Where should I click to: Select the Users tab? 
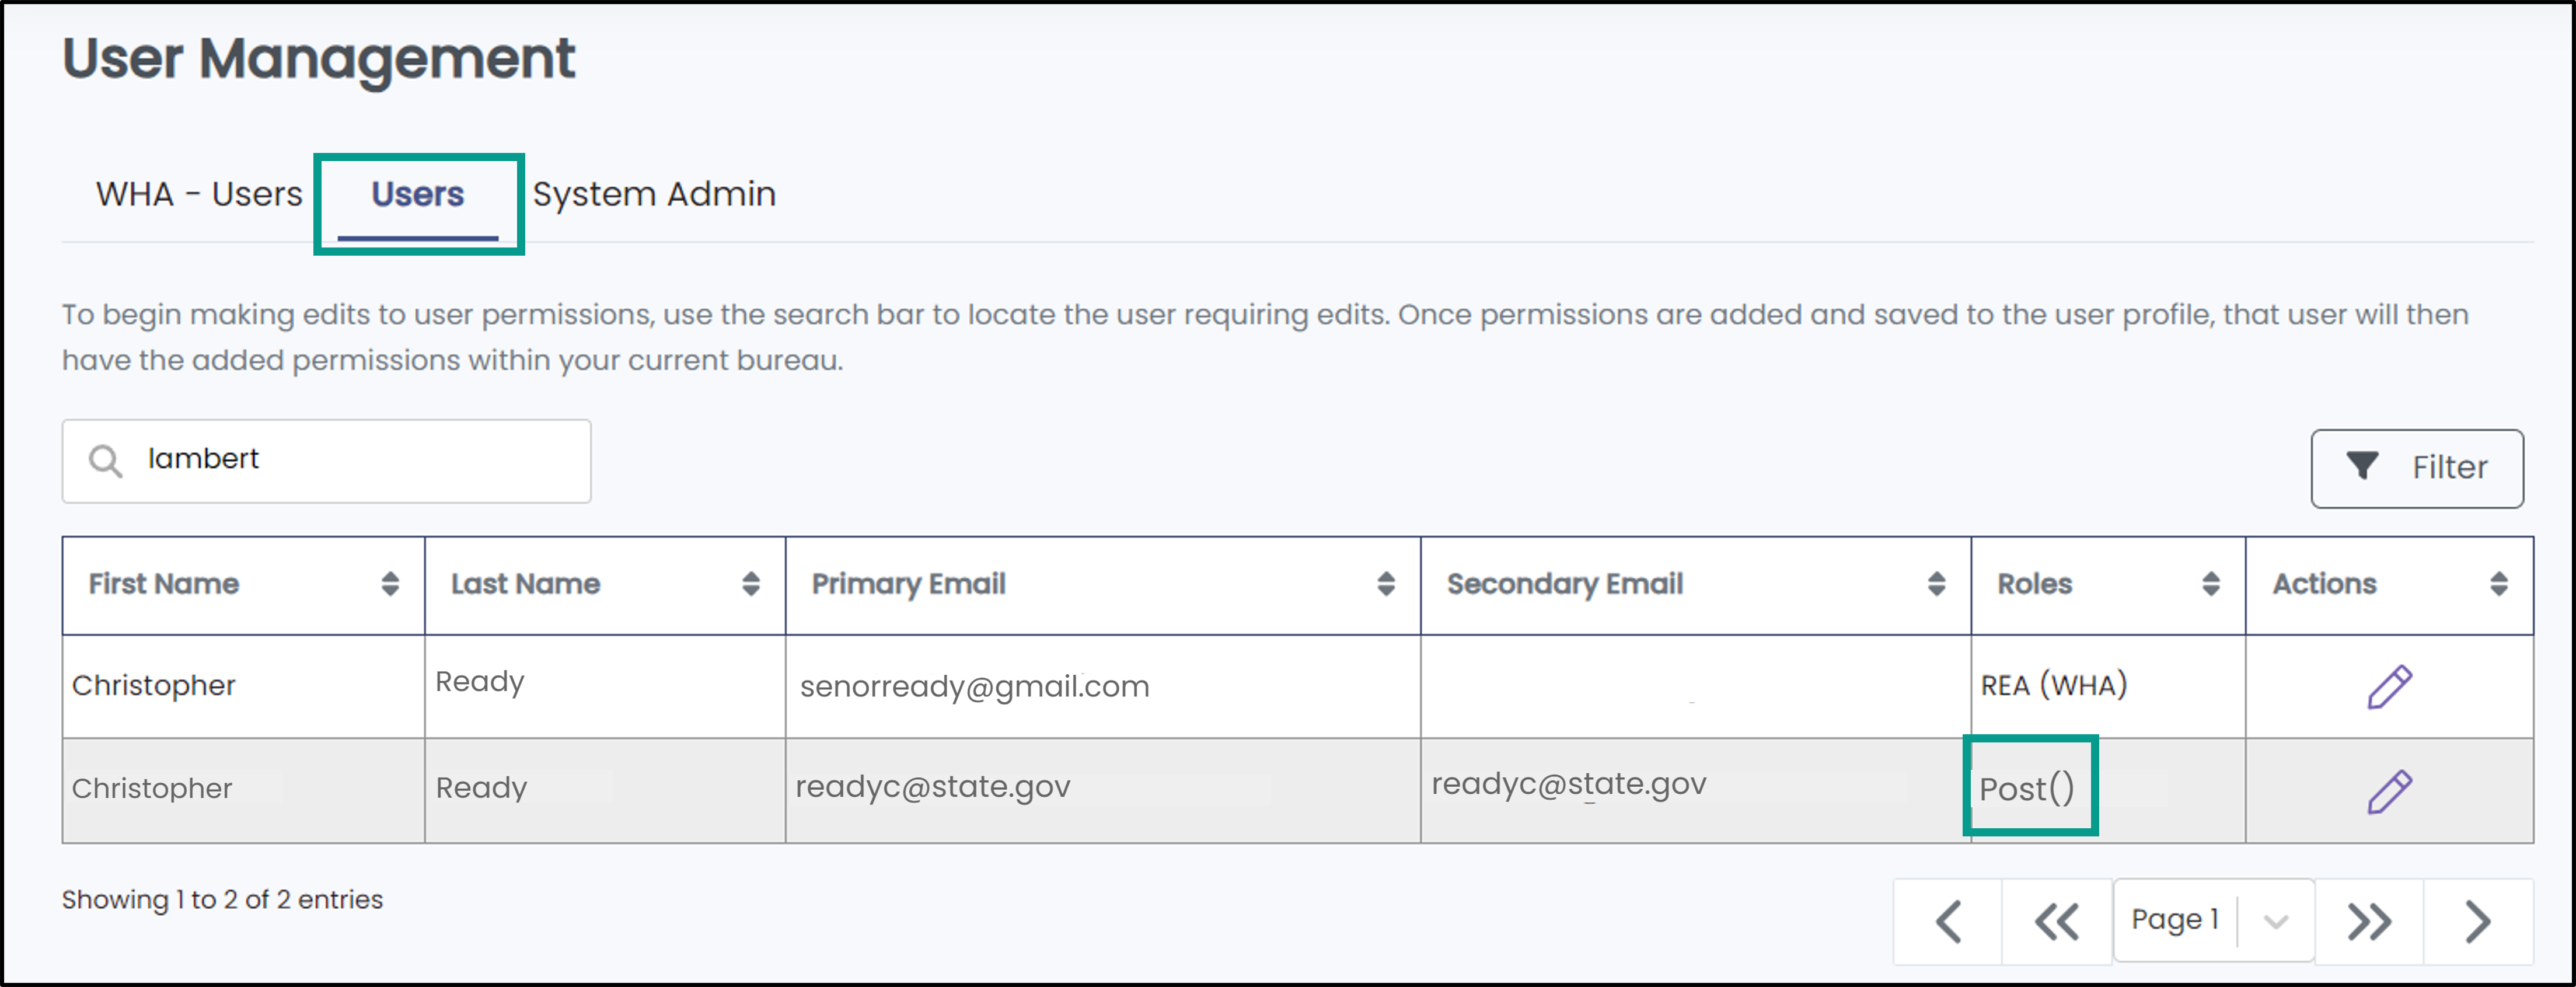point(418,194)
